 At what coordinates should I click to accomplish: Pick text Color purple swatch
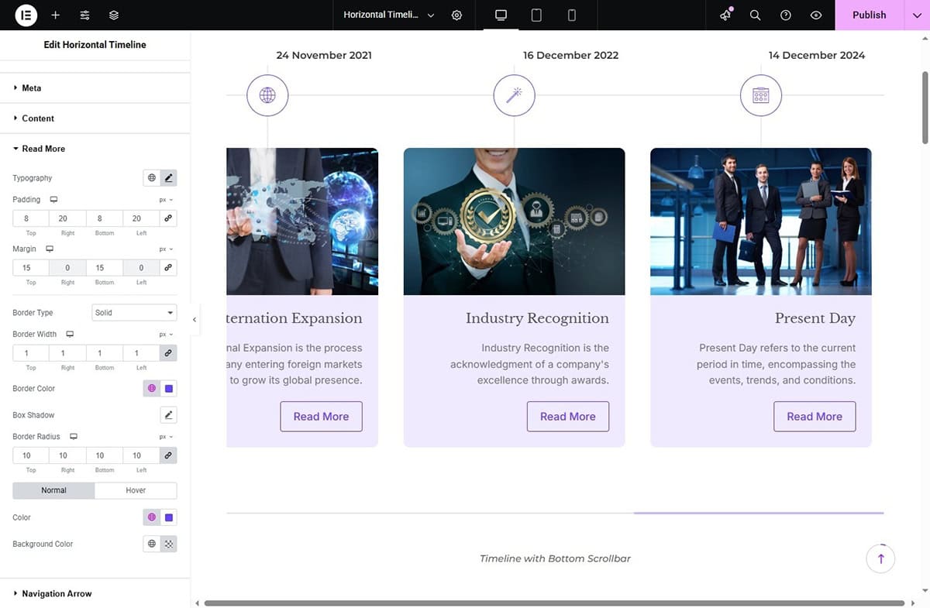(x=168, y=517)
